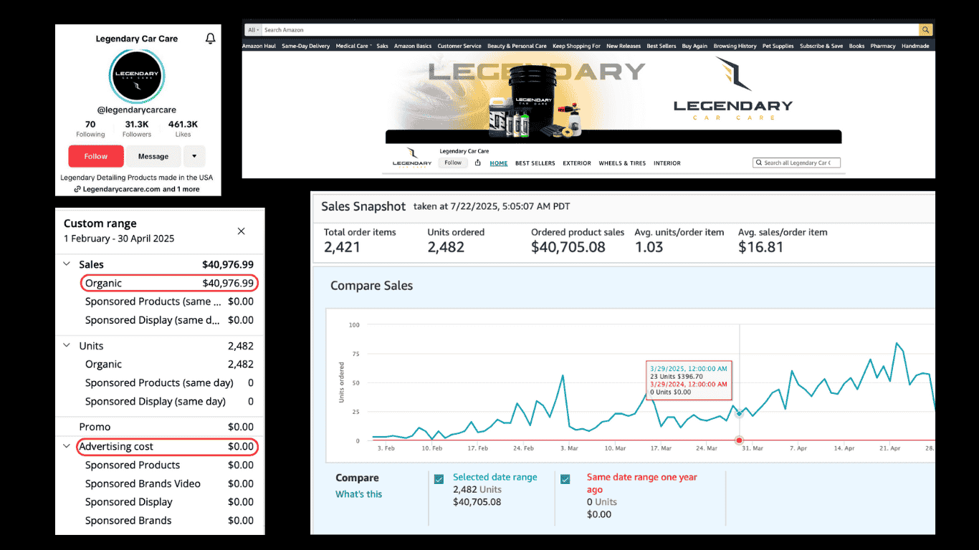Click the teal chart marker at 3/29/2025
Viewport: 979px width, 550px height.
(740, 414)
